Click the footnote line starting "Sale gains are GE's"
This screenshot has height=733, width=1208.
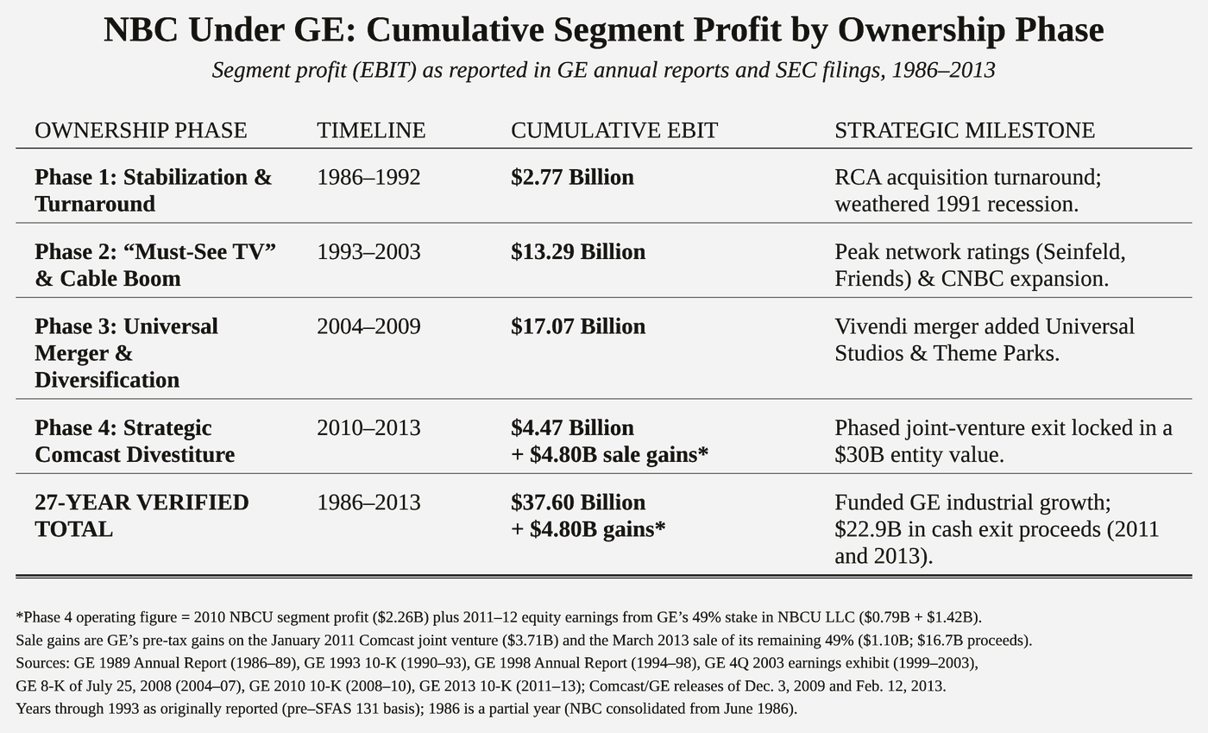click(x=524, y=641)
